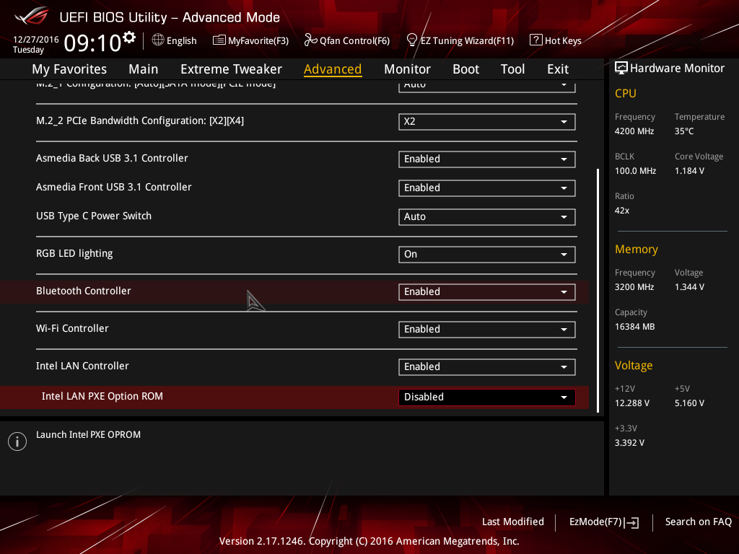Click the Hardware Monitor display icon
The image size is (739, 554).
[621, 69]
